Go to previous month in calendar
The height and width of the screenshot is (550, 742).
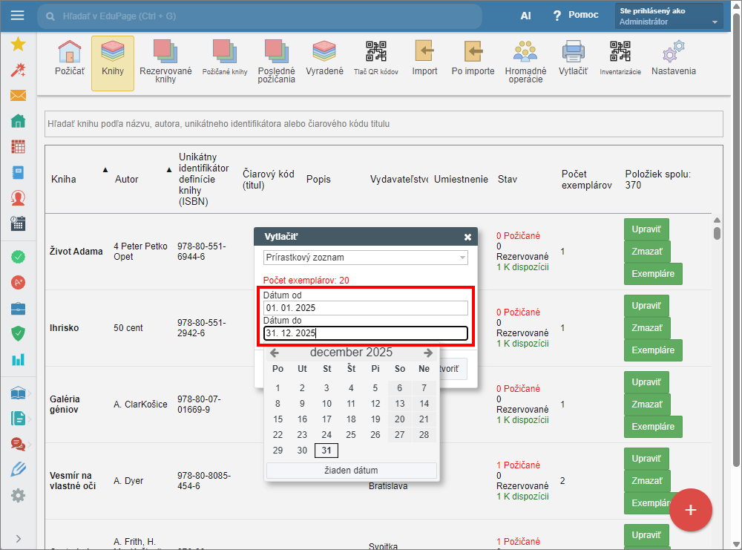275,353
